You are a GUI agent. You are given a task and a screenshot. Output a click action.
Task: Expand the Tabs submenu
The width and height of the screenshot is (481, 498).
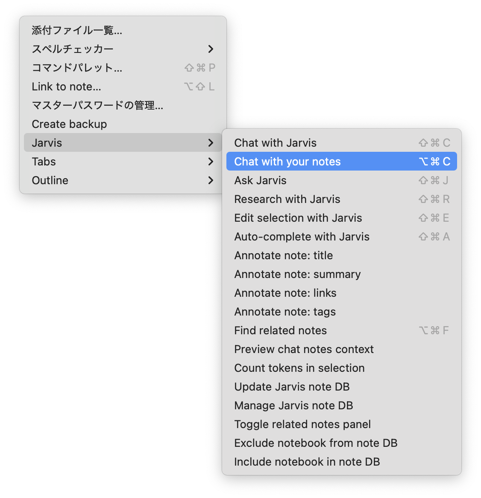tap(44, 162)
